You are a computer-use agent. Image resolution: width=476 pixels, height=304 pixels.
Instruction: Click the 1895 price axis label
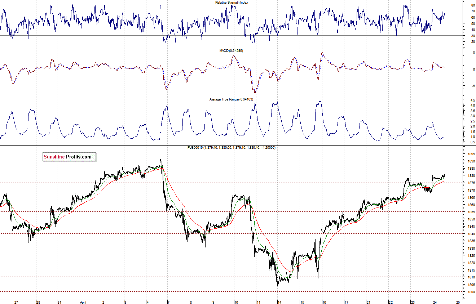(x=472, y=154)
